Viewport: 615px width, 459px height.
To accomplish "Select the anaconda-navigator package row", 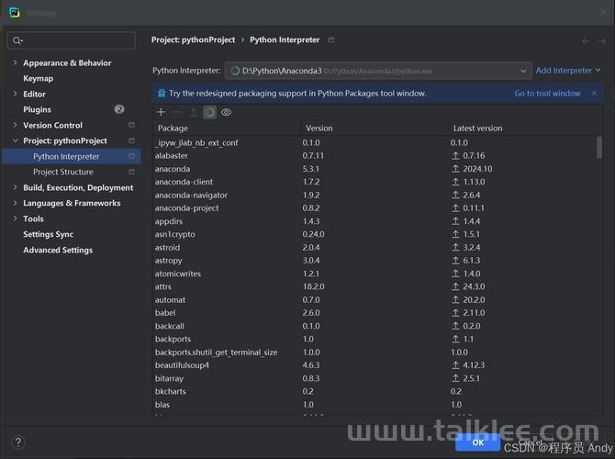I will (375, 195).
